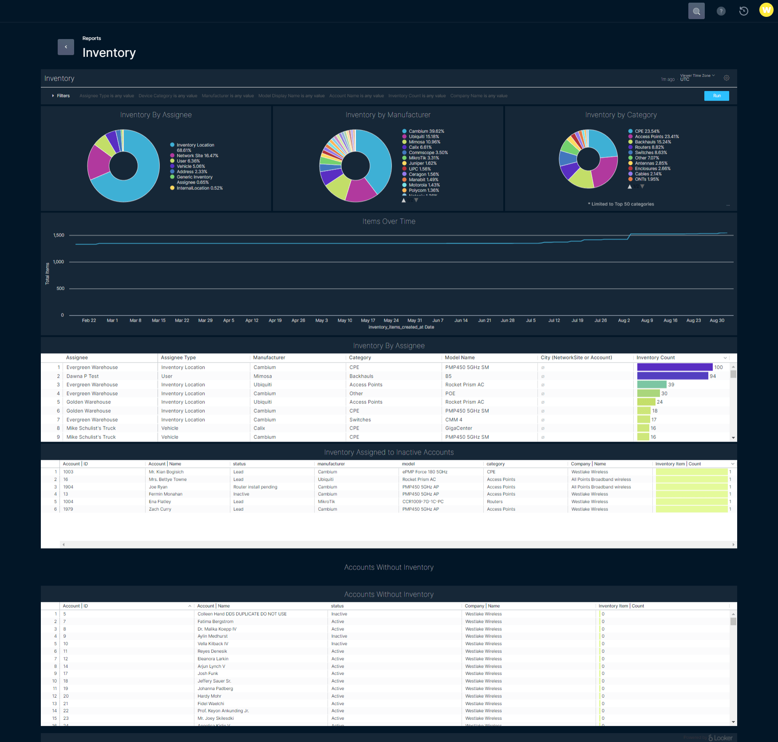This screenshot has width=778, height=742.
Task: Sort by status column in Inactive Accounts table
Action: tap(239, 464)
